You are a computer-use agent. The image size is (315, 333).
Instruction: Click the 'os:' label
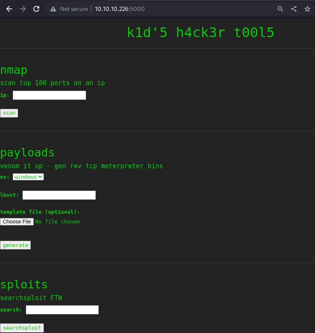click(5, 177)
